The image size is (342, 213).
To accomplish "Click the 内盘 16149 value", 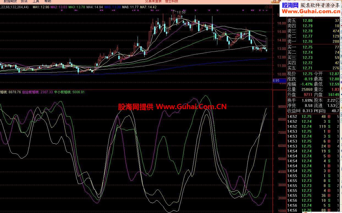I will click(x=333, y=95).
